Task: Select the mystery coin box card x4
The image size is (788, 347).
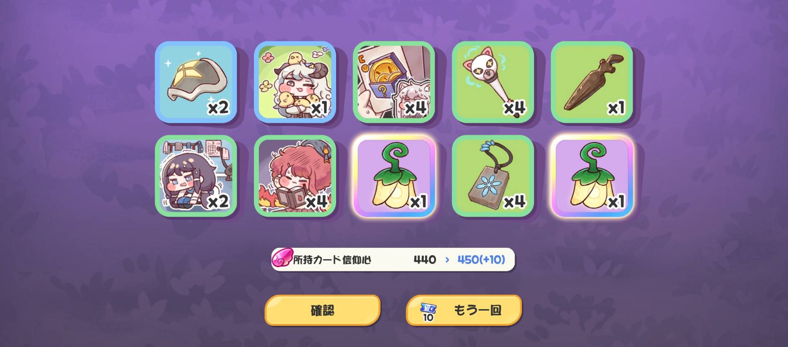Action: tap(394, 82)
